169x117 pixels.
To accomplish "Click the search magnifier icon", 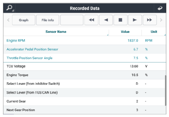I will click(x=10, y=8).
